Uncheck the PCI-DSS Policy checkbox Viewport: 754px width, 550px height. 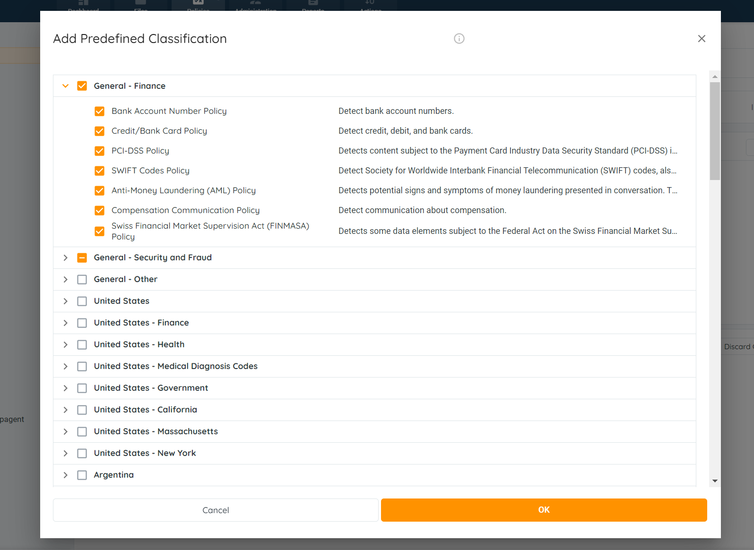coord(99,151)
